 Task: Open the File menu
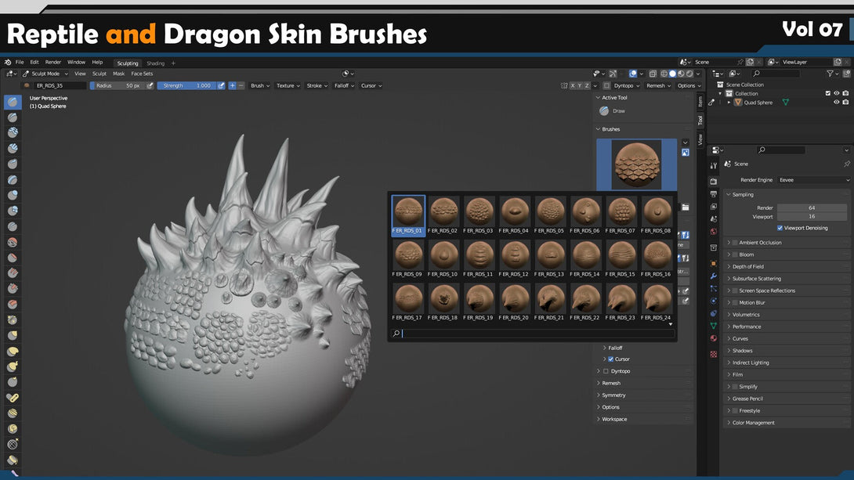click(20, 62)
